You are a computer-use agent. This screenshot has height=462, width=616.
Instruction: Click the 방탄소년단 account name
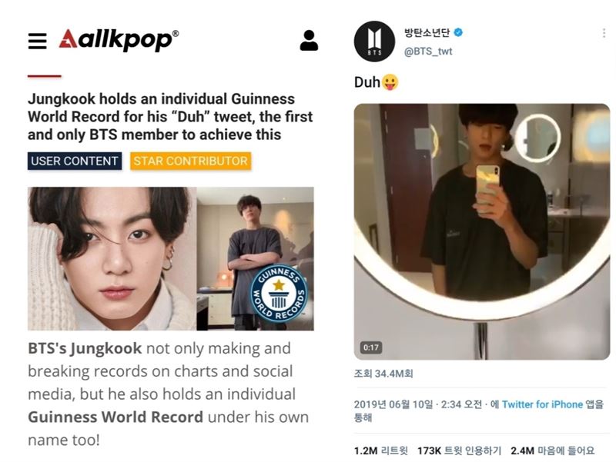[x=427, y=32]
